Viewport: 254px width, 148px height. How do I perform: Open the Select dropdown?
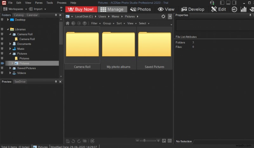[x=144, y=23]
